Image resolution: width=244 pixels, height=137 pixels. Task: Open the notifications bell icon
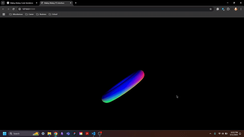pyautogui.click(x=240, y=134)
